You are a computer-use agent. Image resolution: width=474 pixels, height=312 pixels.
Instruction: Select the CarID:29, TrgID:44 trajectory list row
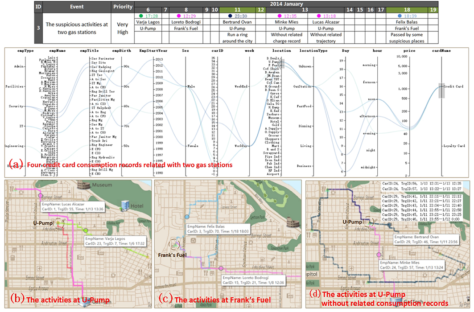[422, 210]
